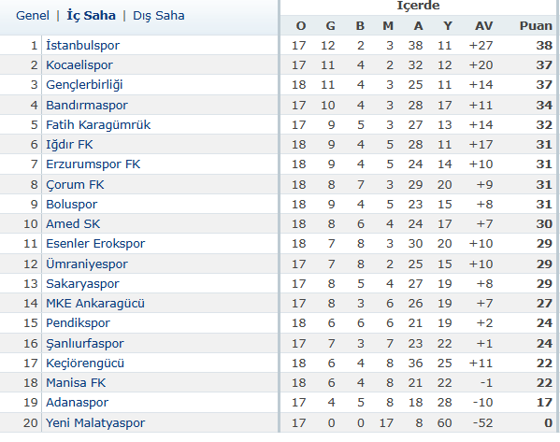The width and height of the screenshot is (560, 442).
Task: Click the Boluspor team link
Action: pos(71,205)
